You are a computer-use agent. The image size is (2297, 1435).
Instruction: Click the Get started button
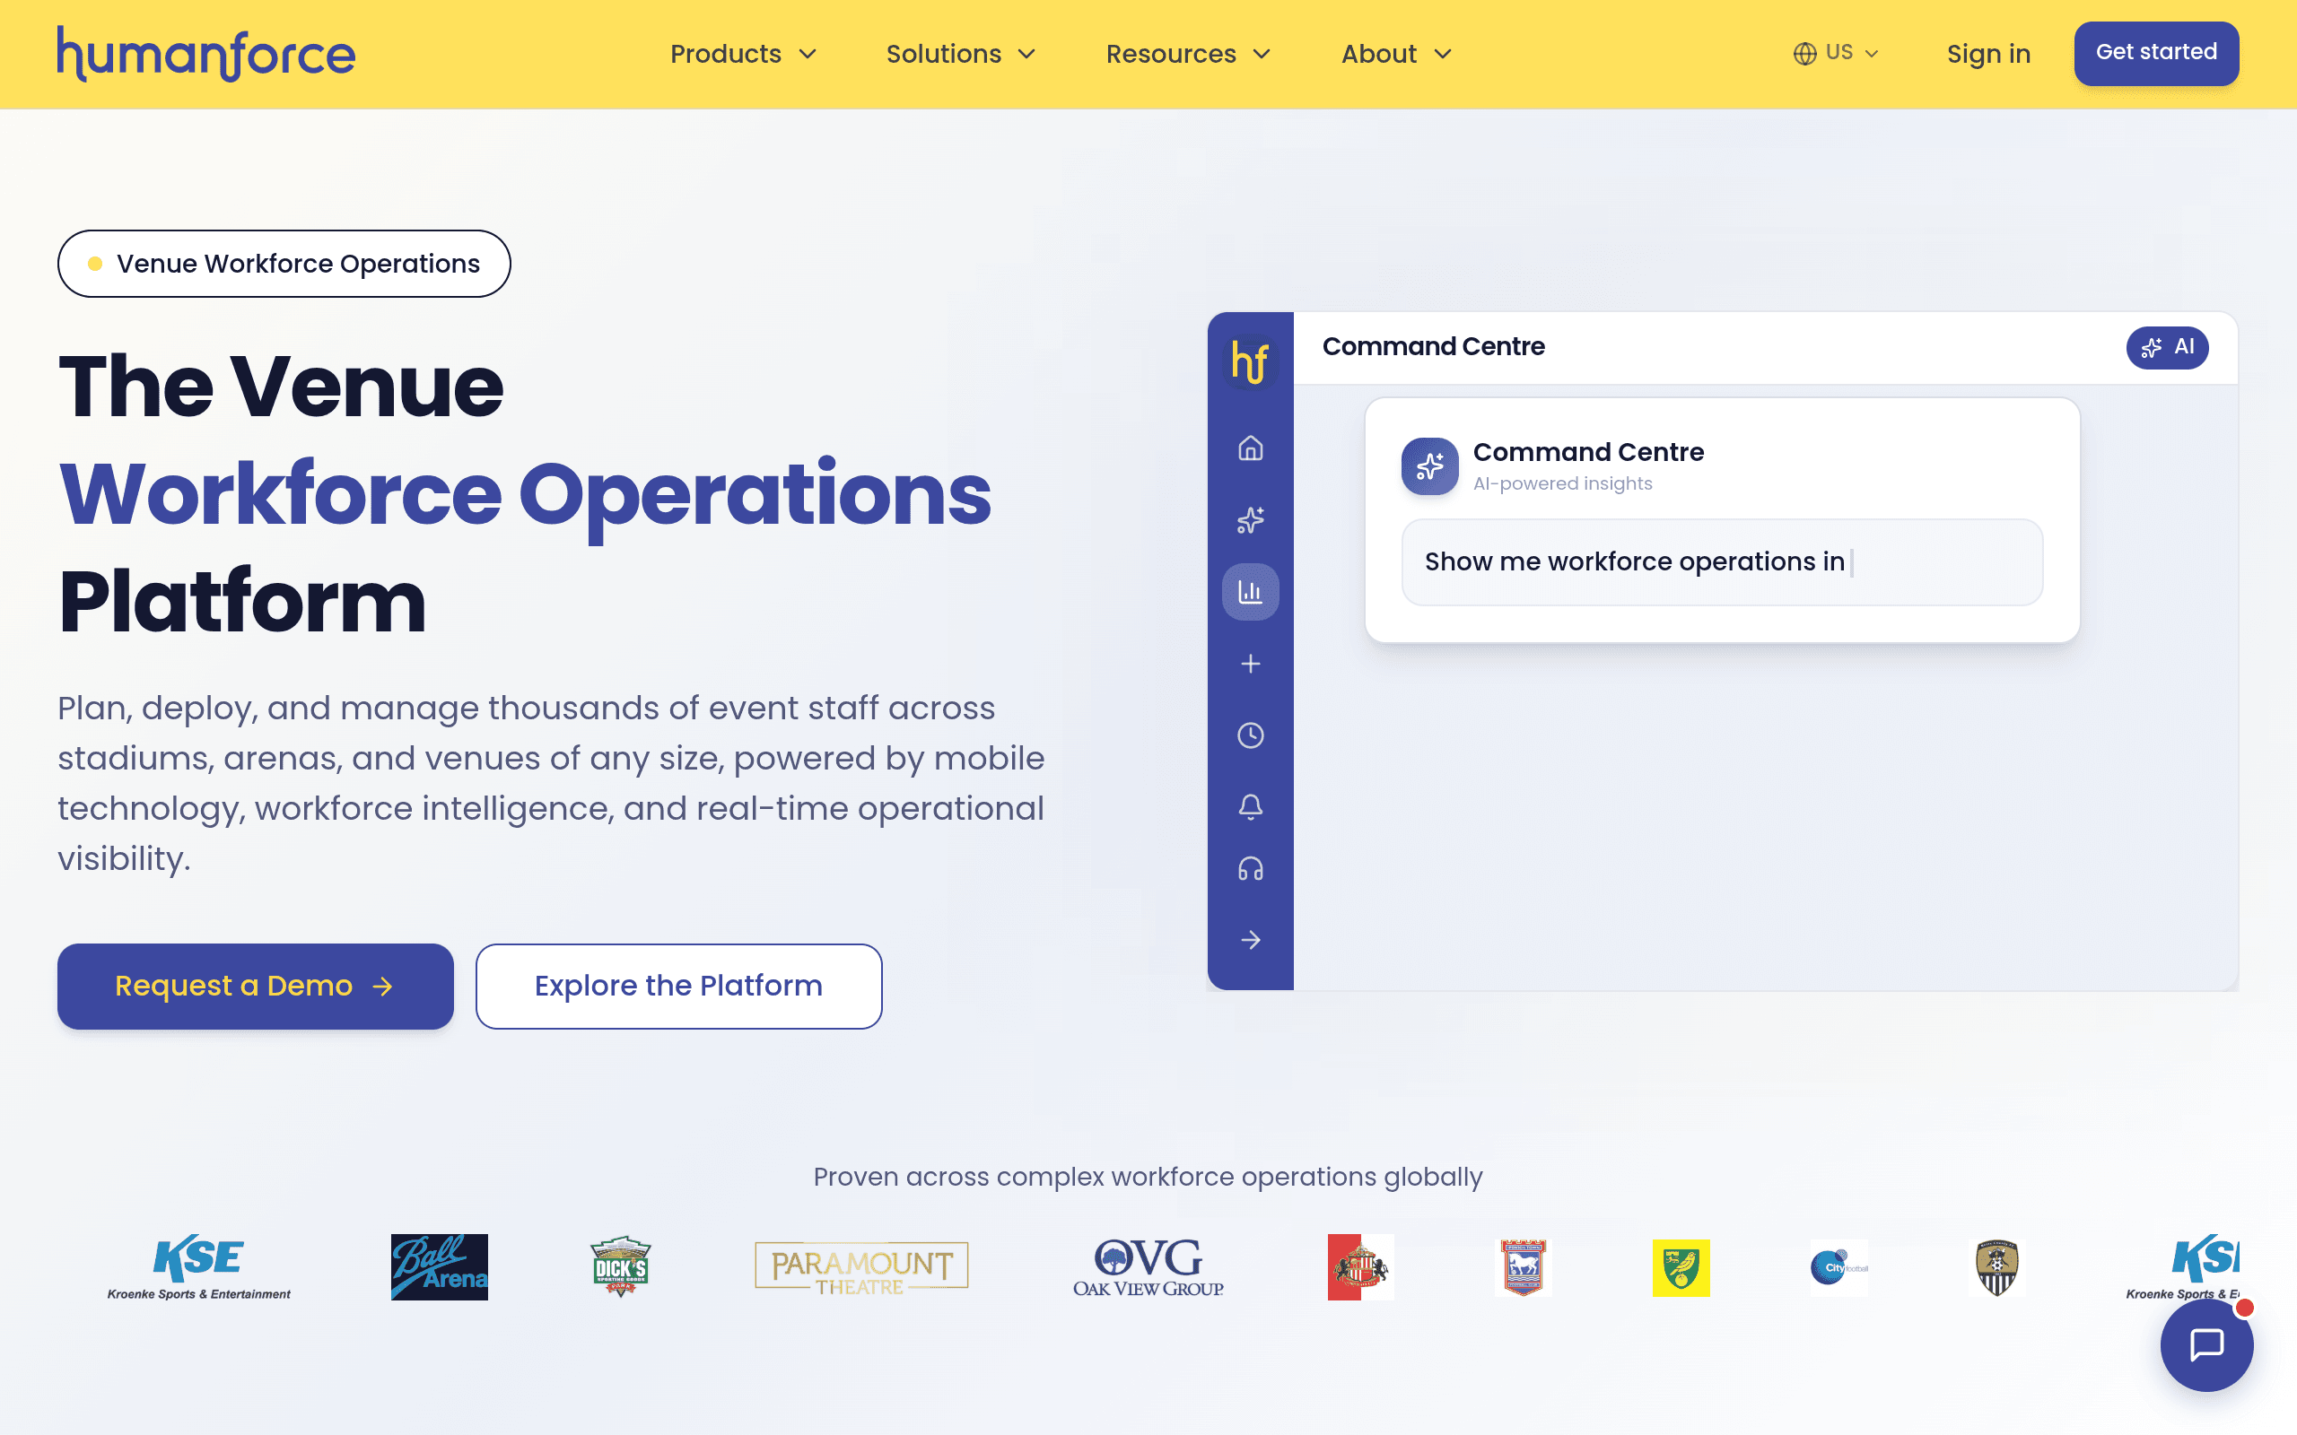2155,53
